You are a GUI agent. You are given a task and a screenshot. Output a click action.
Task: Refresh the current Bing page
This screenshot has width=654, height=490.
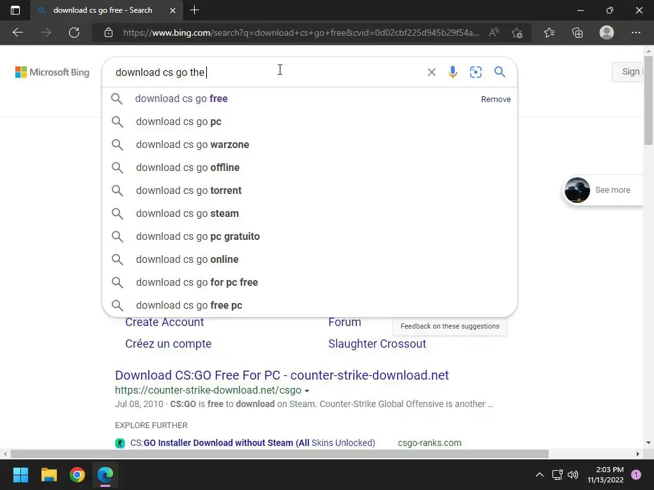[x=74, y=33]
